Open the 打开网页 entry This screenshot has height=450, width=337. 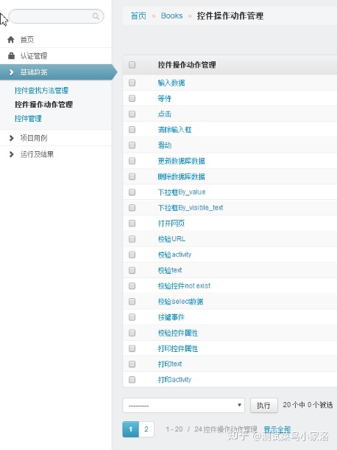pyautogui.click(x=171, y=224)
